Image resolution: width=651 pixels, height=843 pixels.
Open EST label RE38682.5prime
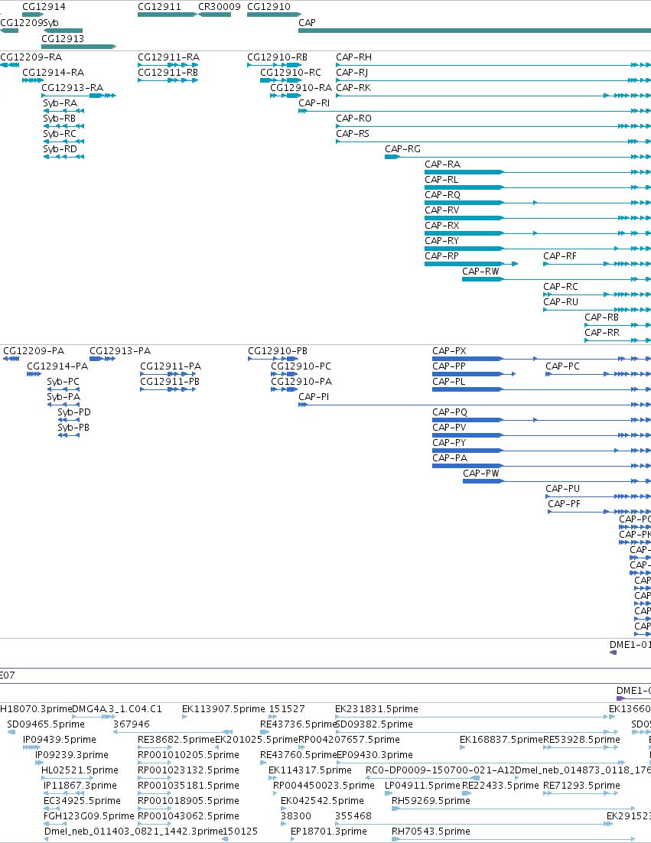coord(176,740)
